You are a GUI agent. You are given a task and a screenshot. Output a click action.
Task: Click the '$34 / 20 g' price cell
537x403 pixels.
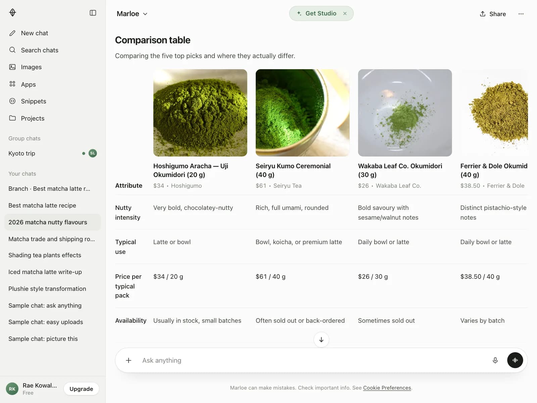click(168, 277)
